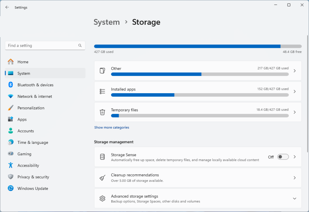This screenshot has width=309, height=212.
Task: Enable the Storage Sense toggle
Action: [x=283, y=157]
